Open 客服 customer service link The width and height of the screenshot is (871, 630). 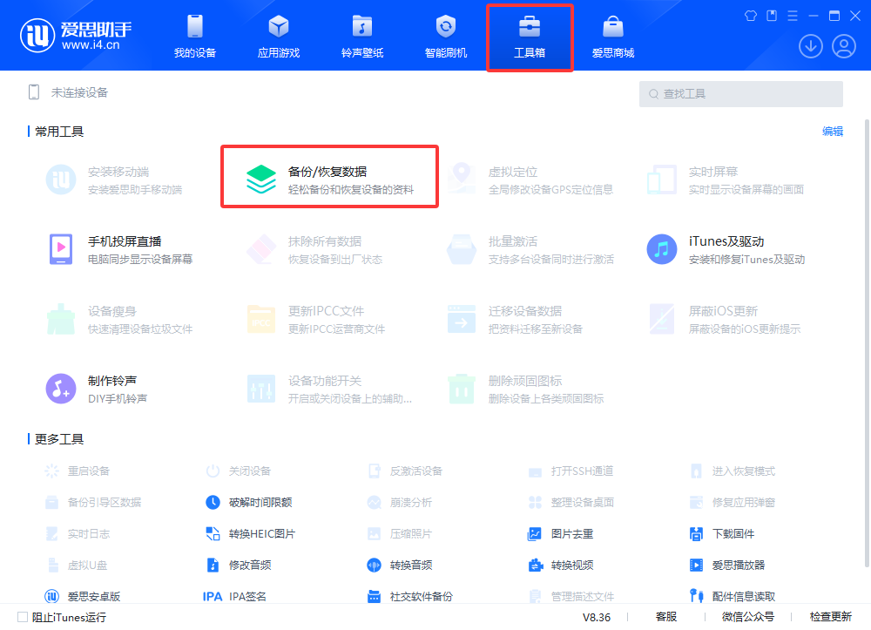click(x=666, y=617)
